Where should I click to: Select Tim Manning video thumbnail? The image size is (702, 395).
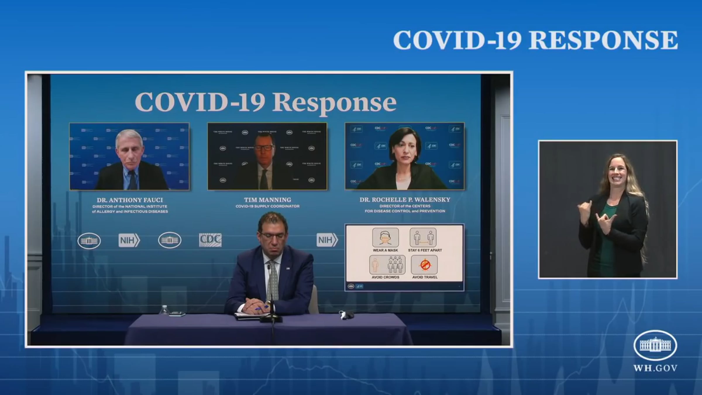(x=267, y=156)
